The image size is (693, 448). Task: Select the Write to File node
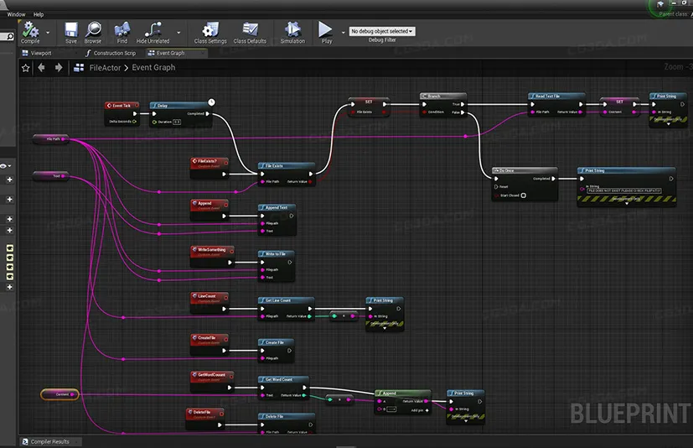[x=277, y=266]
